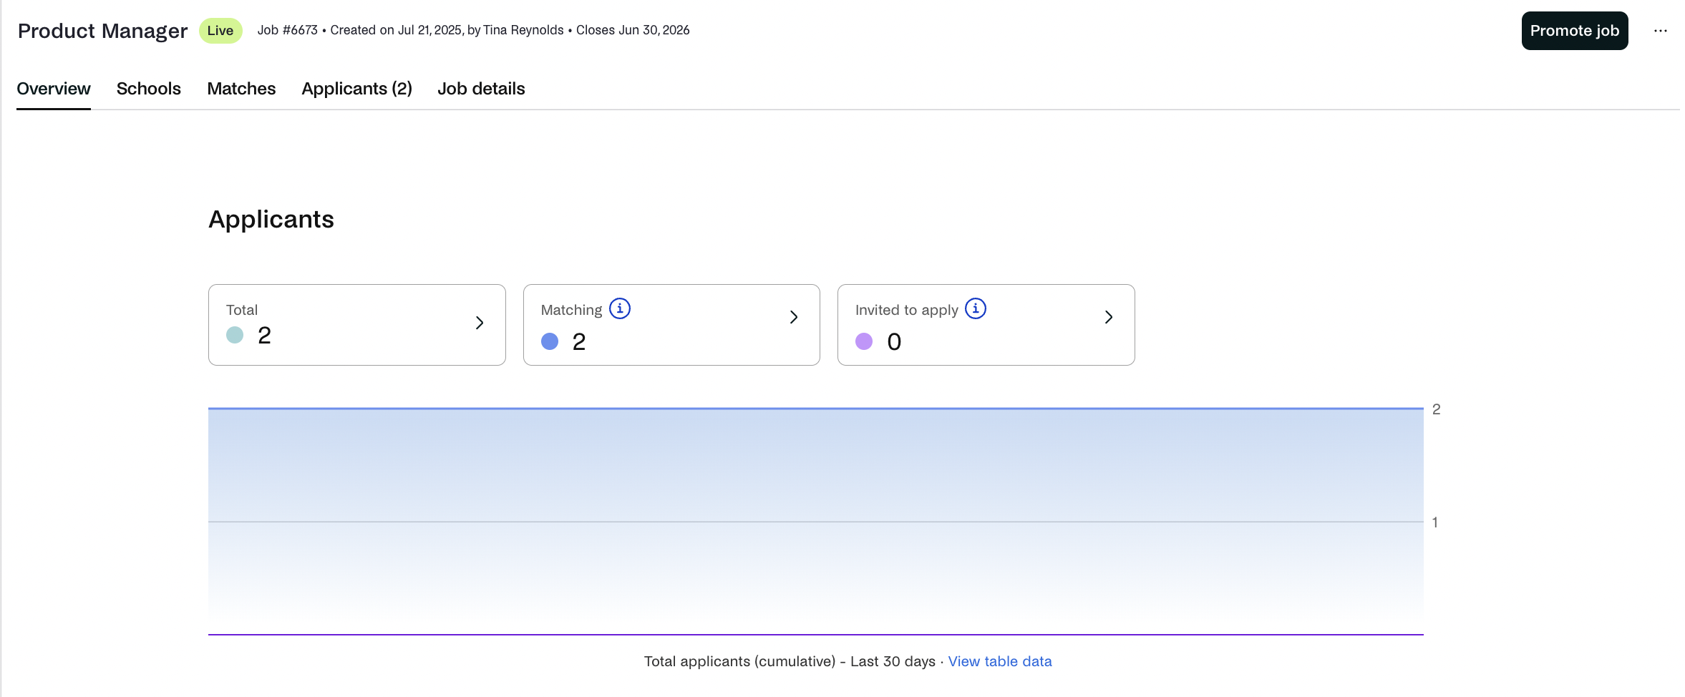Open the Schools tab
This screenshot has width=1685, height=697.
(x=149, y=89)
